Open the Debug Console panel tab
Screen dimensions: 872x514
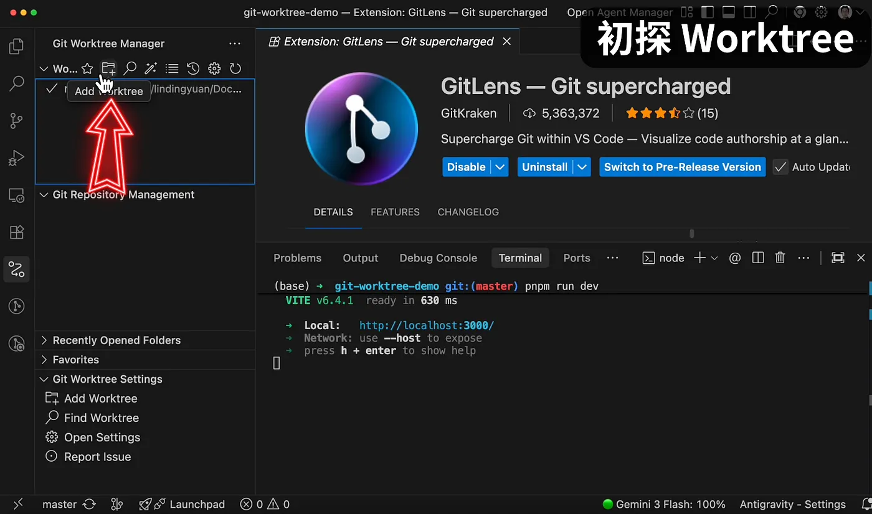click(x=438, y=258)
